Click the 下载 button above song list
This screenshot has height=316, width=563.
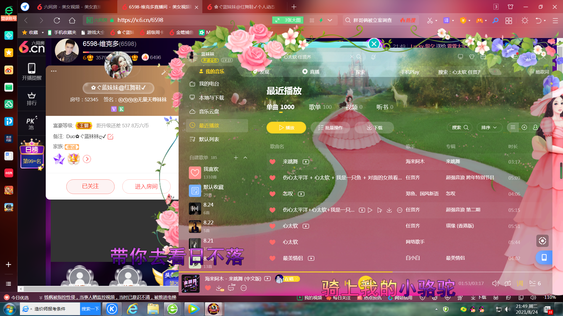coord(374,128)
